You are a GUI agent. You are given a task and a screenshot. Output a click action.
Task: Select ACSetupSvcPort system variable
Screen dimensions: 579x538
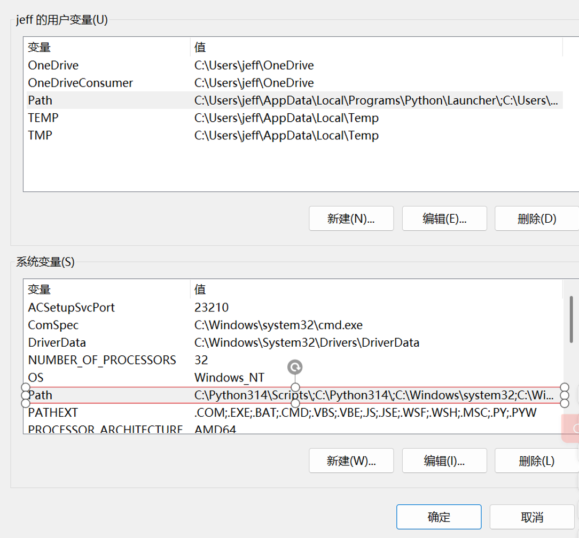[x=295, y=307]
